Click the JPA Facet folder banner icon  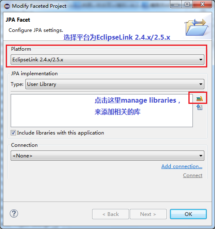[x=197, y=27]
